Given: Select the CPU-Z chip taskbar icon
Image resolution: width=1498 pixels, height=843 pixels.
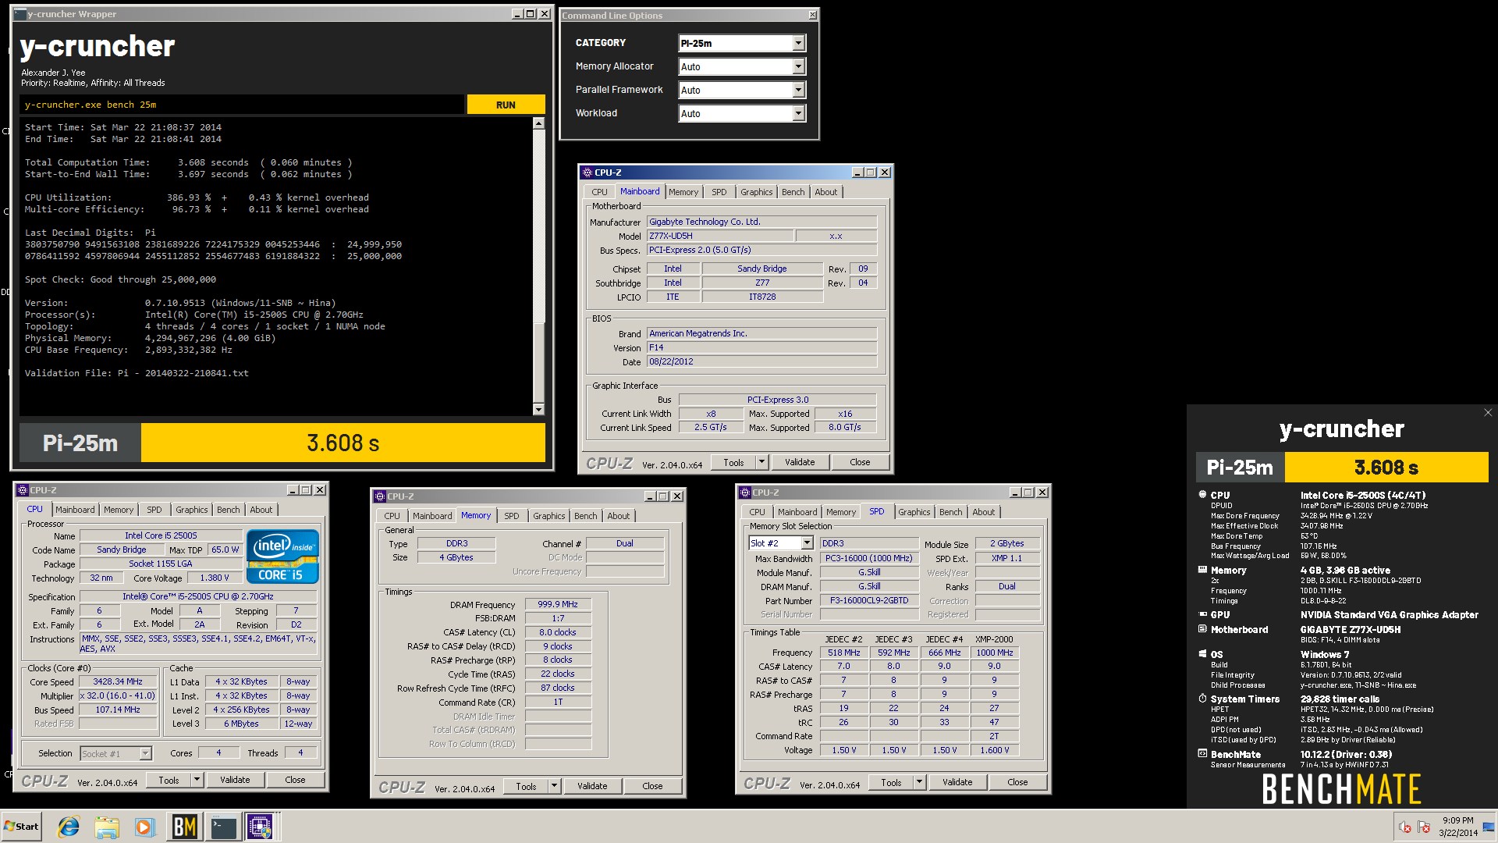Looking at the screenshot, I should pos(261,827).
